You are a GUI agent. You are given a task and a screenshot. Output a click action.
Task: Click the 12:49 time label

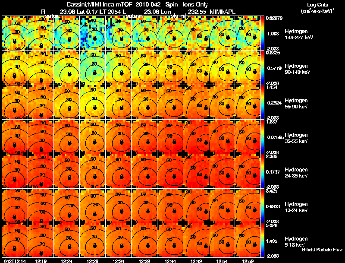coord(196,261)
